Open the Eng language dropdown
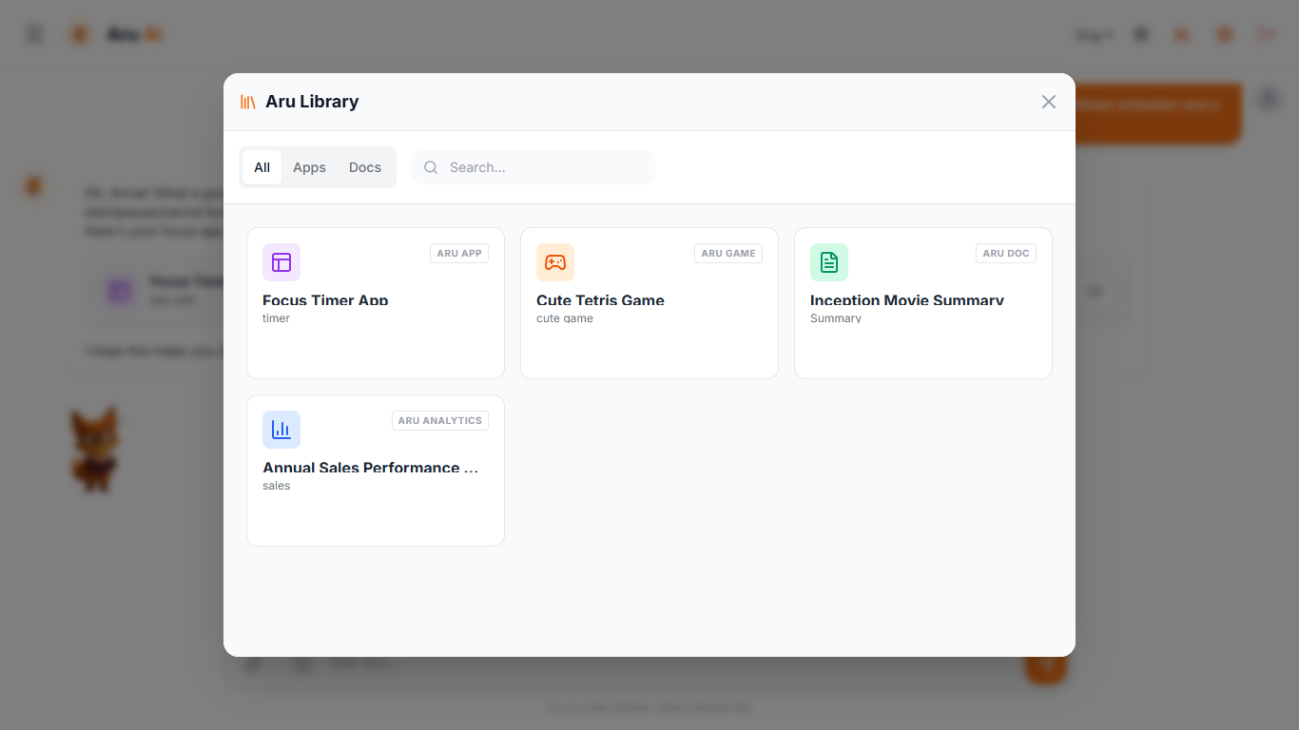The height and width of the screenshot is (730, 1299). click(x=1094, y=33)
